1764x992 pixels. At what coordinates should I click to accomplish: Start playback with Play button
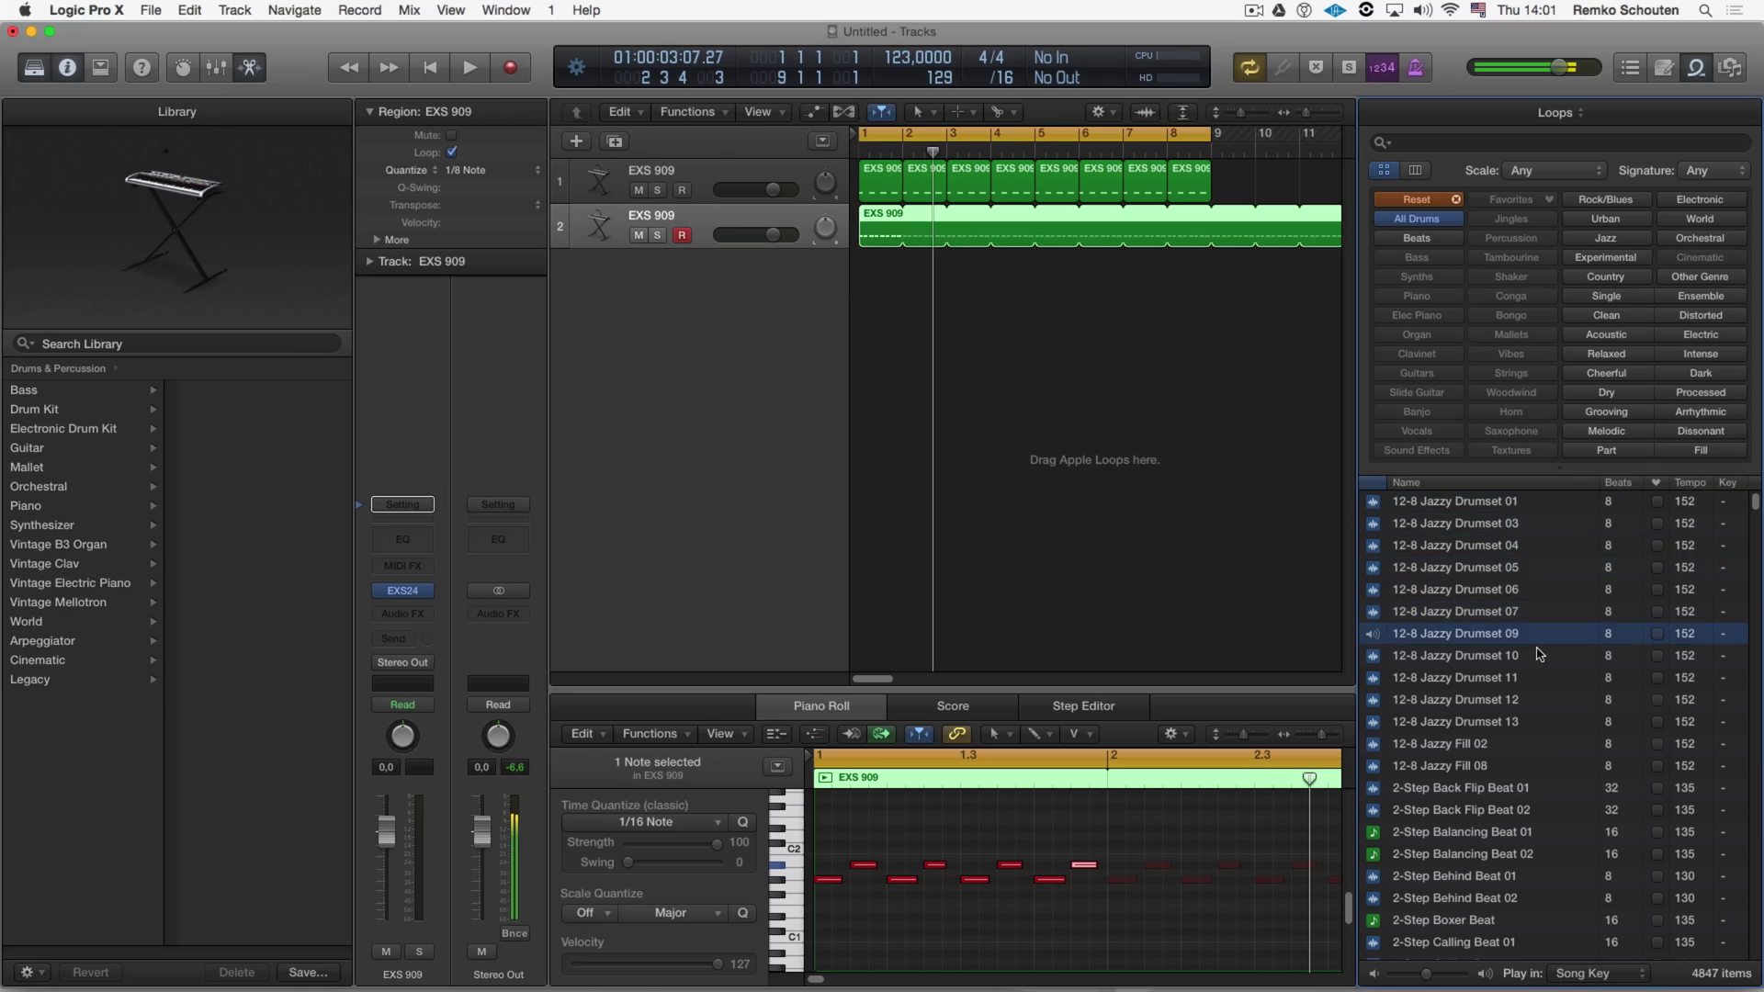469,67
